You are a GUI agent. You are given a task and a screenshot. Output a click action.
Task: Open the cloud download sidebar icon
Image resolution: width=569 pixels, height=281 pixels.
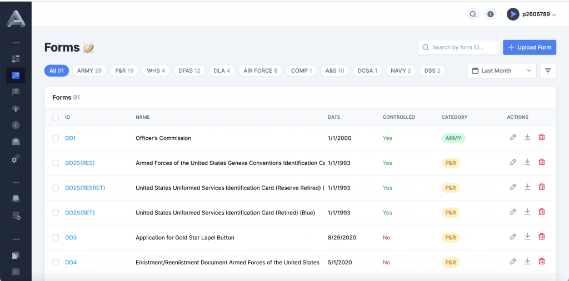point(16,108)
